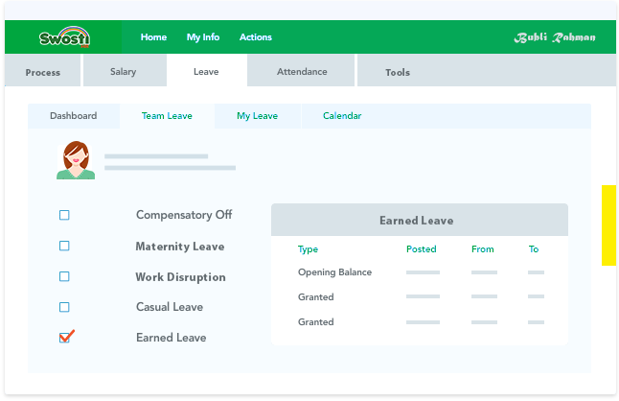This screenshot has height=401, width=619.
Task: Click the Posted column header
Action: click(x=422, y=249)
